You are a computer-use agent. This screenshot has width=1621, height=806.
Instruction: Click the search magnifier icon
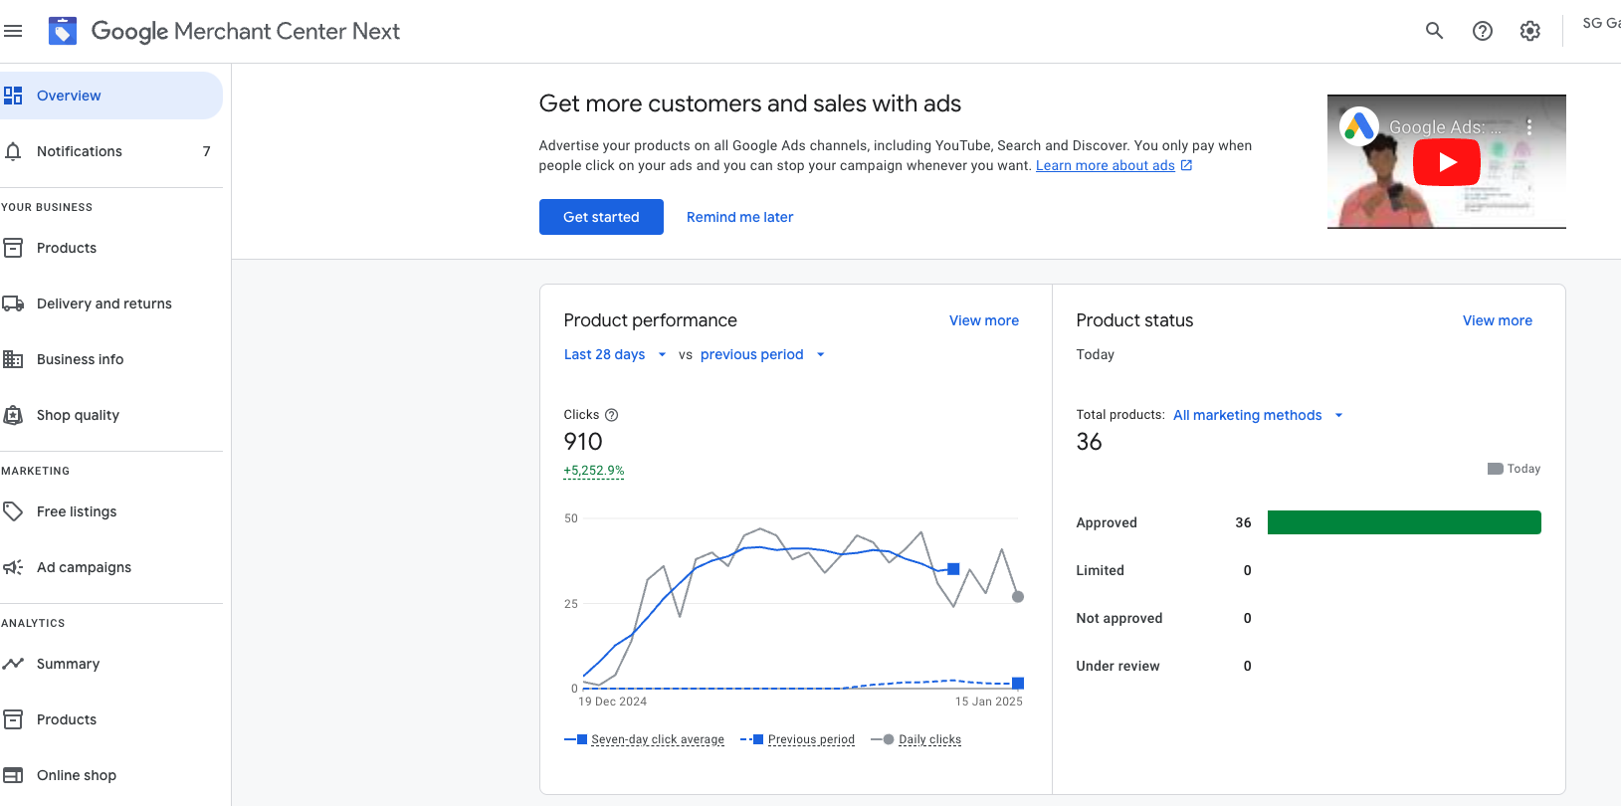pos(1434,31)
